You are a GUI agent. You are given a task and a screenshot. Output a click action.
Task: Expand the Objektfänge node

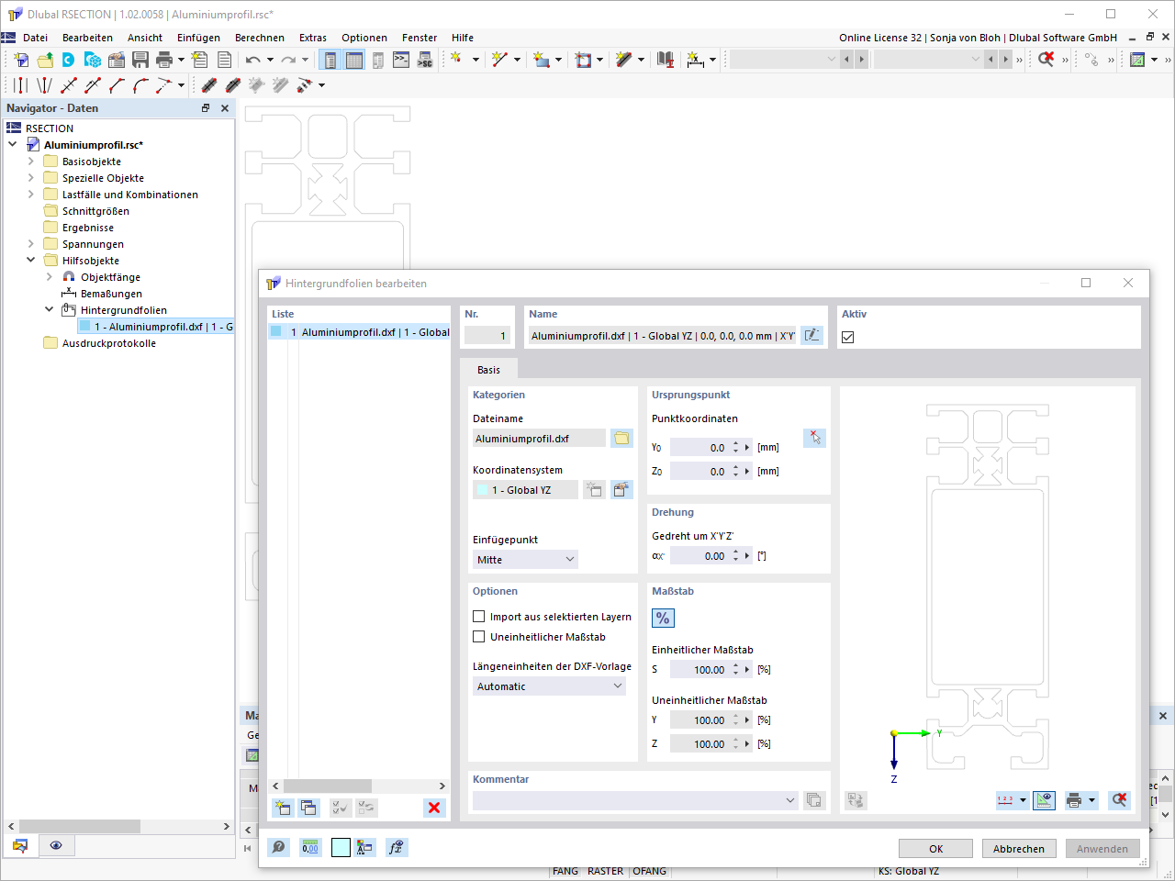(50, 277)
